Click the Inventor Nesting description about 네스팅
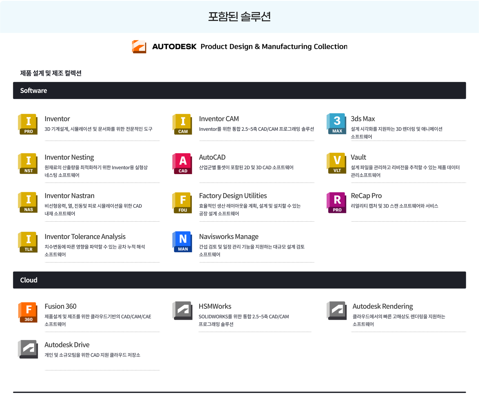Viewport: 479px width, 408px height. [96, 172]
